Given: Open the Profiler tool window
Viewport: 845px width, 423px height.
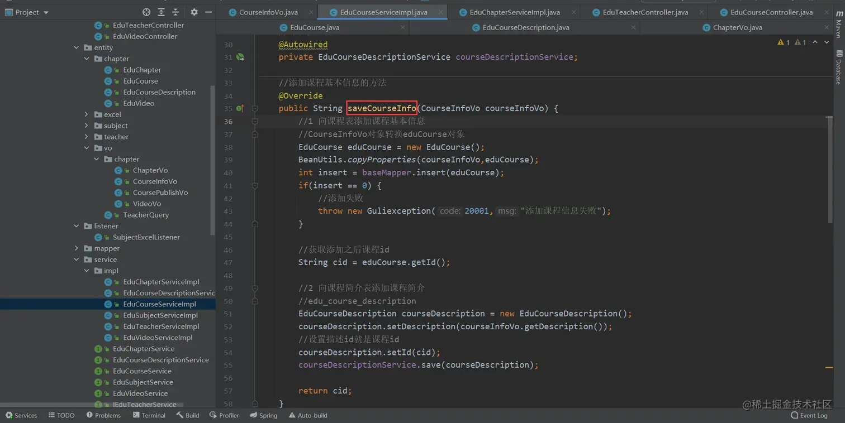Looking at the screenshot, I should (x=225, y=415).
